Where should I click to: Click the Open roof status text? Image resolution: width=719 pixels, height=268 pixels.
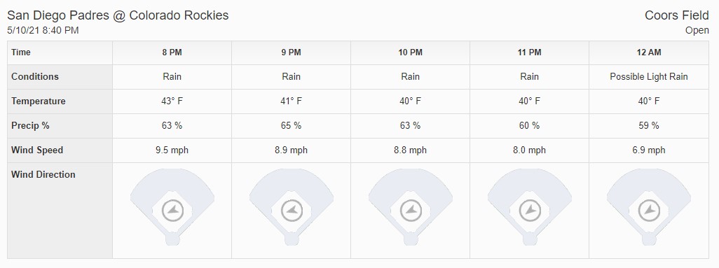697,31
